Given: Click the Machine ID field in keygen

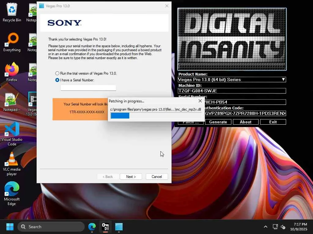Looking at the screenshot, I should 232,91.
